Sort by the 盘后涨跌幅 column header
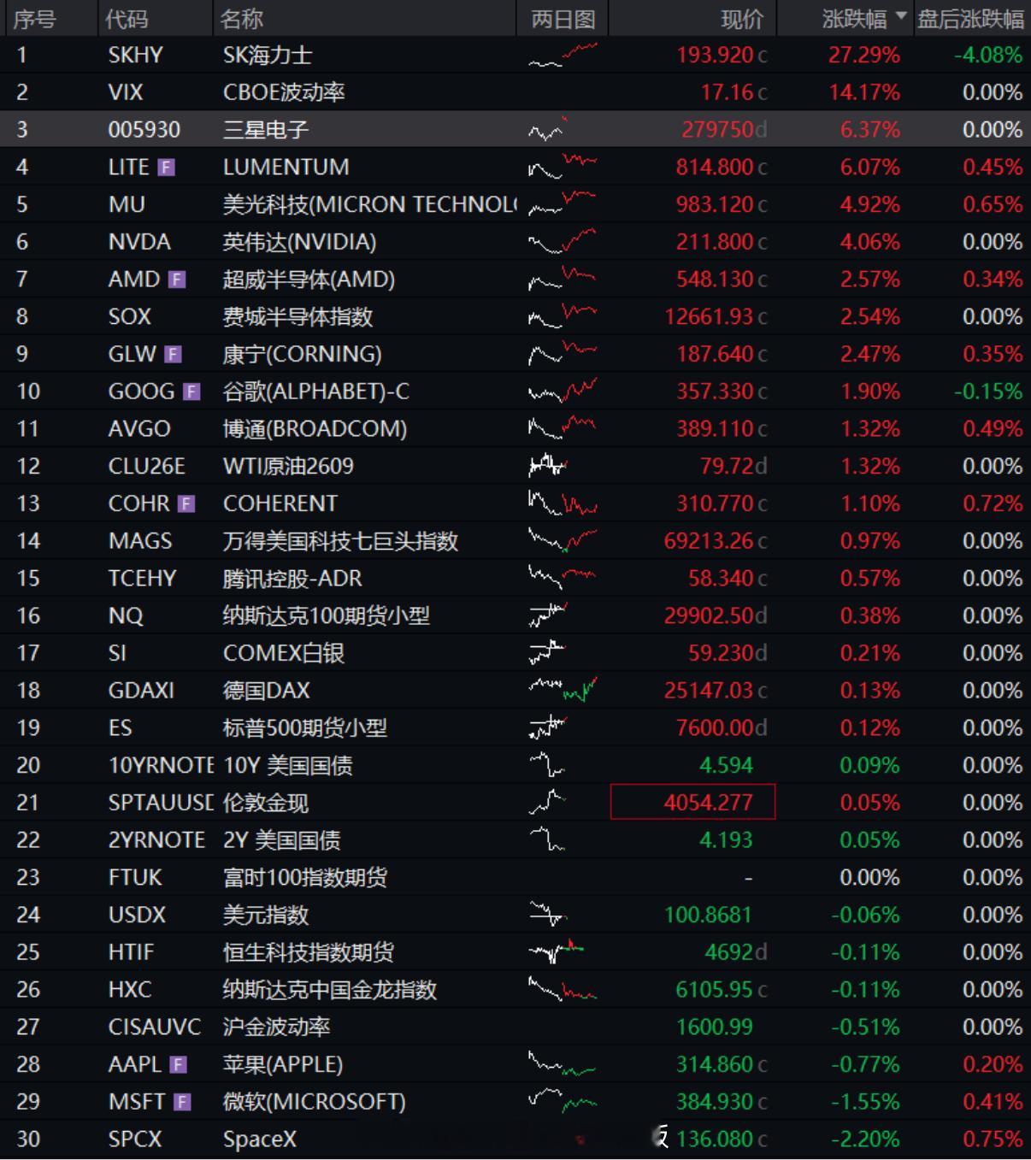Screen dimensions: 1031x1160 point(970,19)
